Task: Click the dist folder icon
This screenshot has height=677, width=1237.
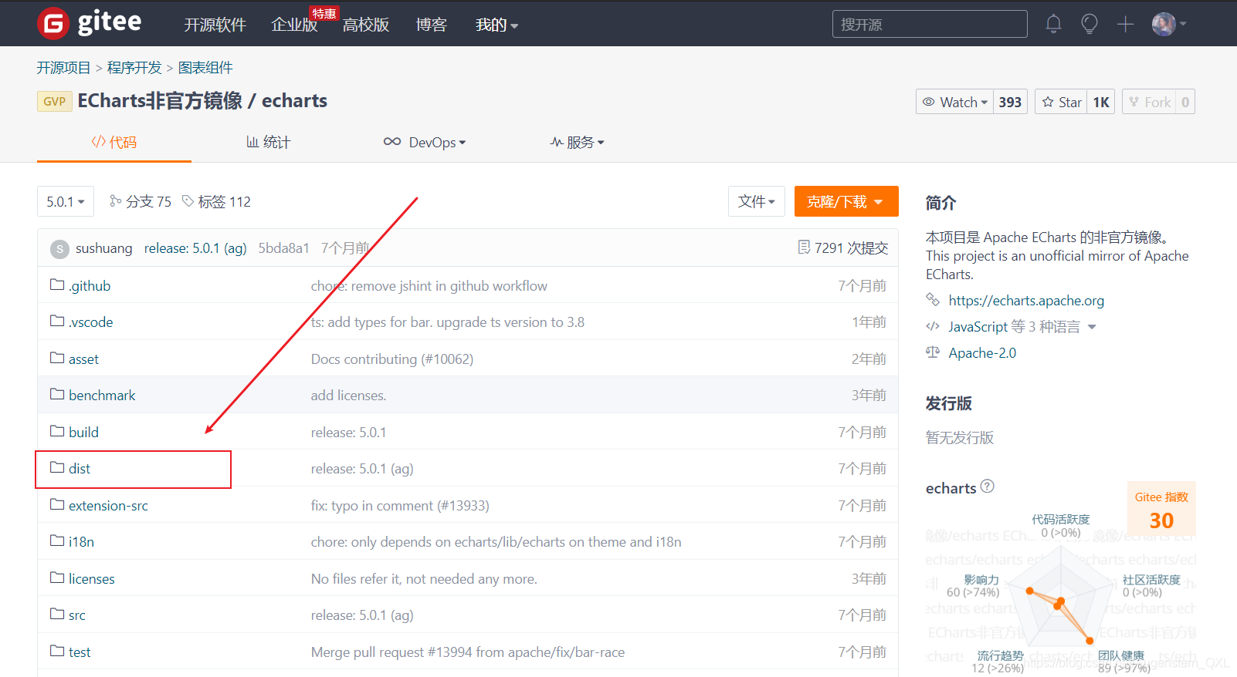Action: pyautogui.click(x=57, y=467)
